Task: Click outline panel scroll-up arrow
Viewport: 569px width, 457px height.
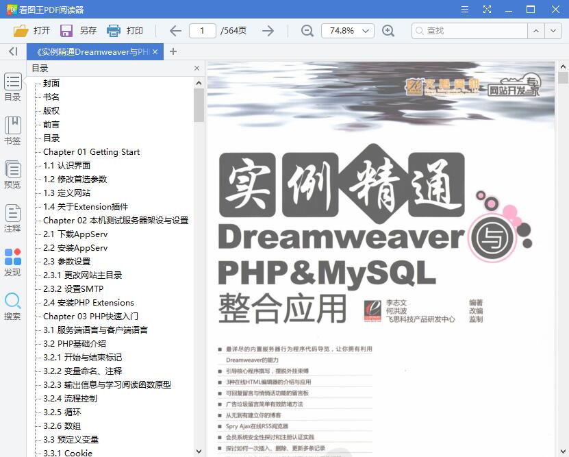Action: click(x=199, y=83)
